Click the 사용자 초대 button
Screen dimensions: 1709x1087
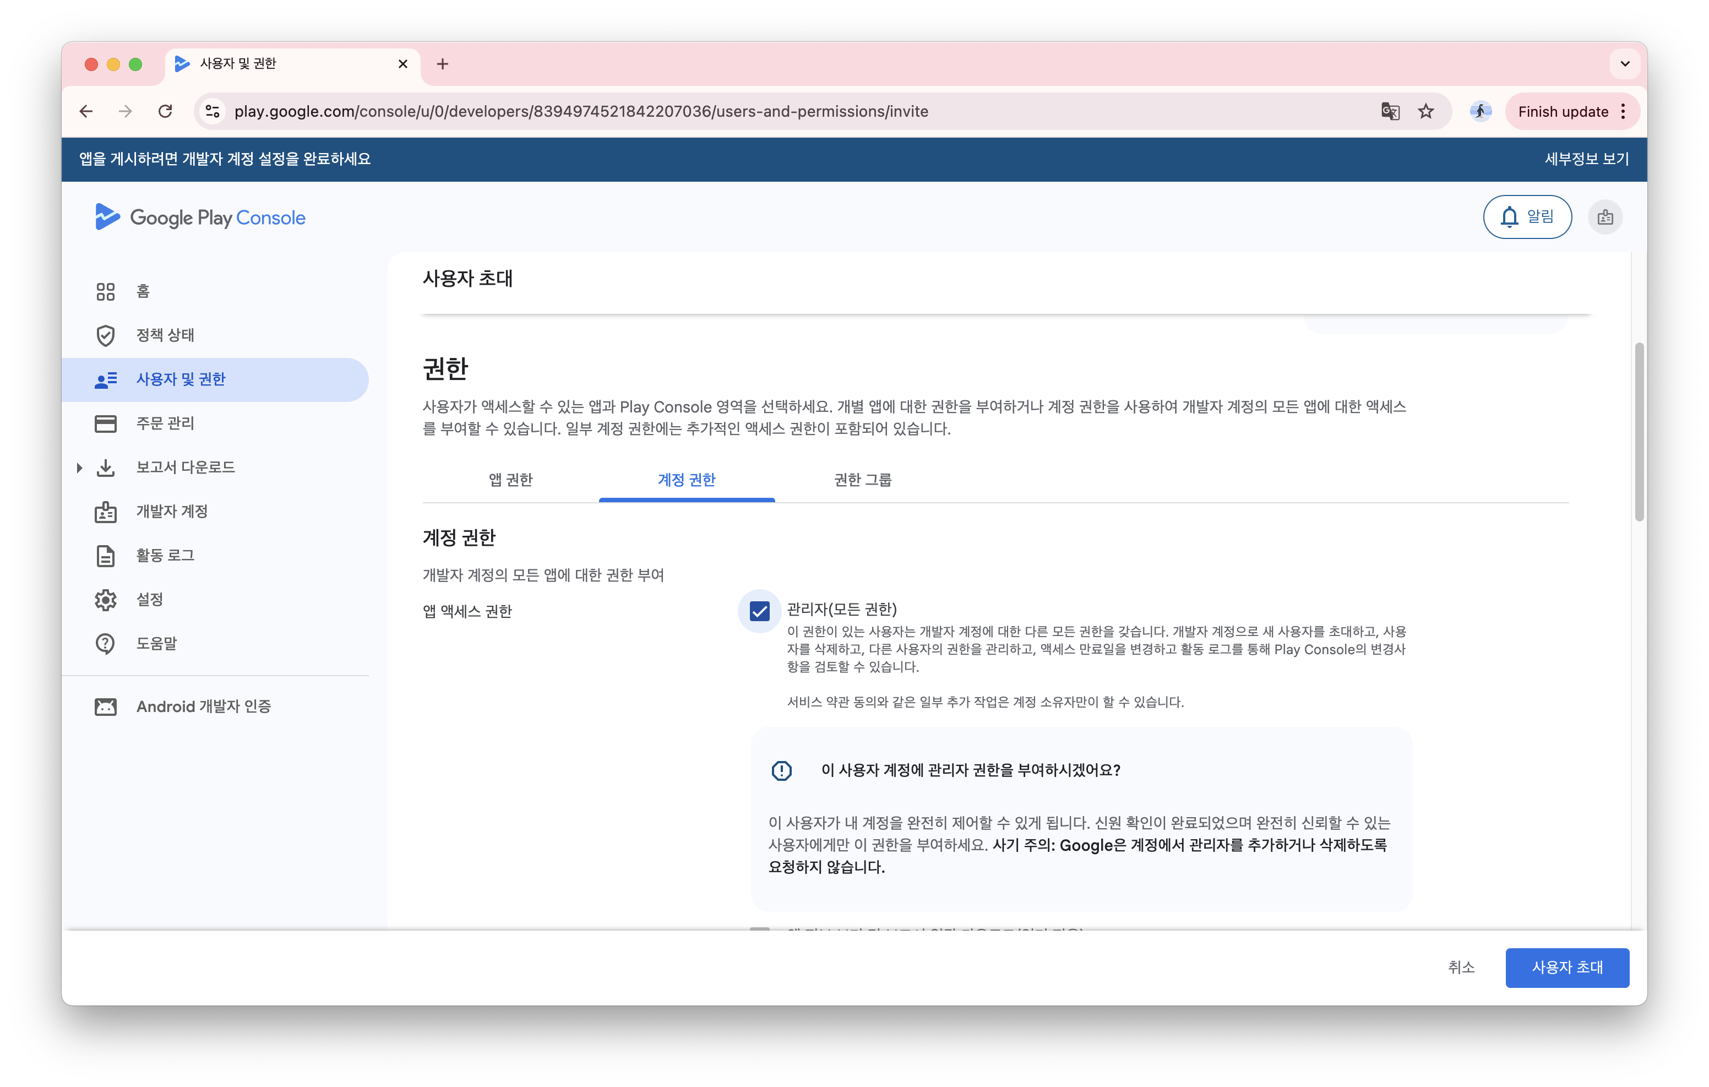pyautogui.click(x=1567, y=968)
